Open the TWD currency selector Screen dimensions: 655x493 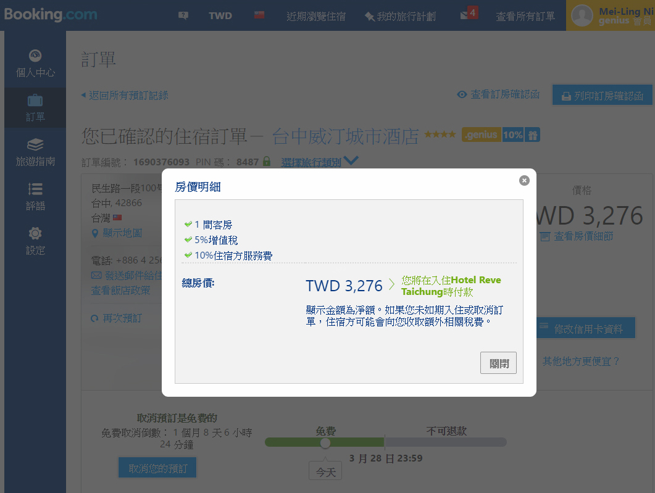pos(220,16)
